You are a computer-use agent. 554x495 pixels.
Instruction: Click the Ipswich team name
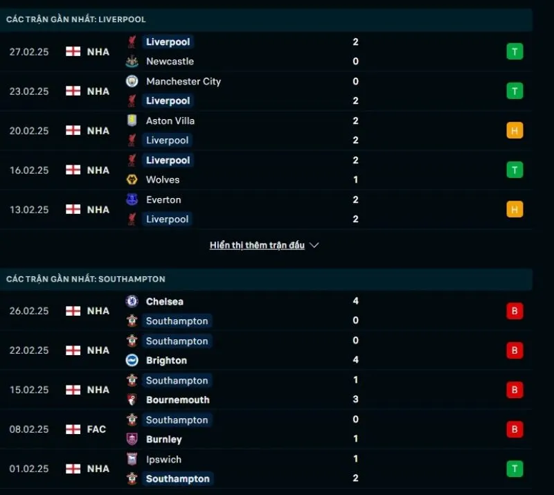click(x=163, y=459)
